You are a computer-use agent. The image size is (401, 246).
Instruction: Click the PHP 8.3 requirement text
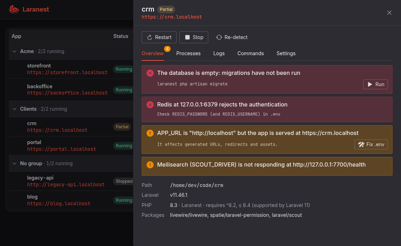pyautogui.click(x=240, y=206)
